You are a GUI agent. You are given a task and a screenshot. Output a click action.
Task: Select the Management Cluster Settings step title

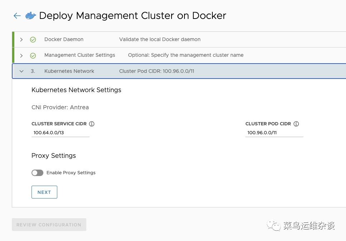(x=80, y=55)
